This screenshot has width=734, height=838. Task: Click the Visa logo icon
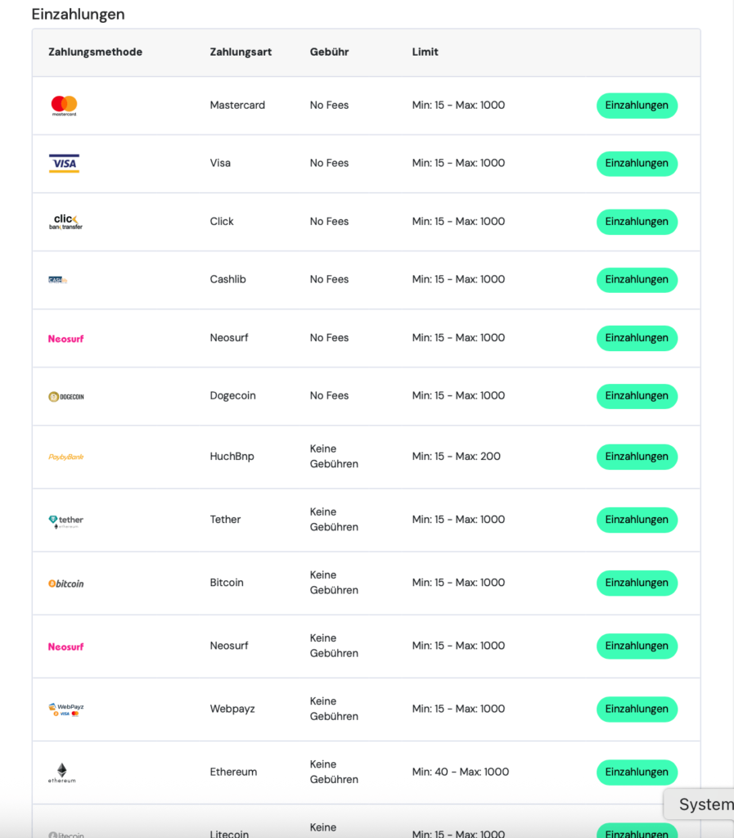pyautogui.click(x=64, y=164)
